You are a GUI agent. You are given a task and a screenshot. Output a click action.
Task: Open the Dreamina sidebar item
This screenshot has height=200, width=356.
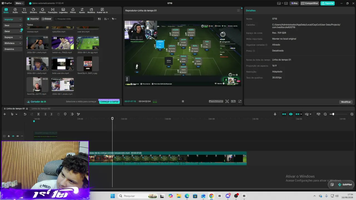click(x=13, y=49)
